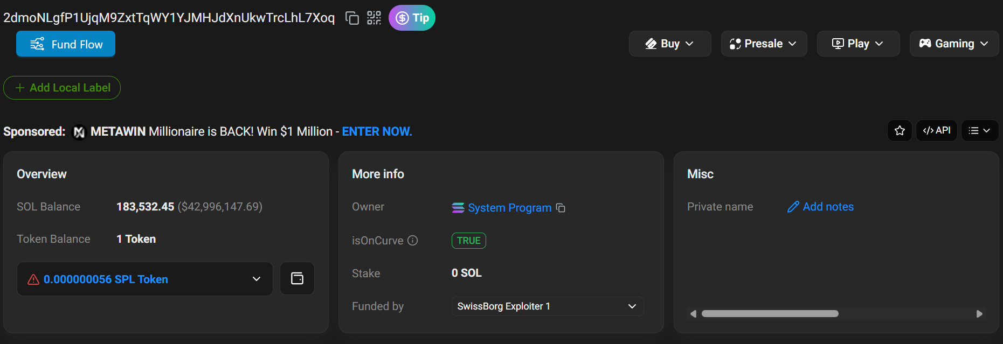Copy the System Program owner address
This screenshot has height=344, width=1003.
pos(561,208)
